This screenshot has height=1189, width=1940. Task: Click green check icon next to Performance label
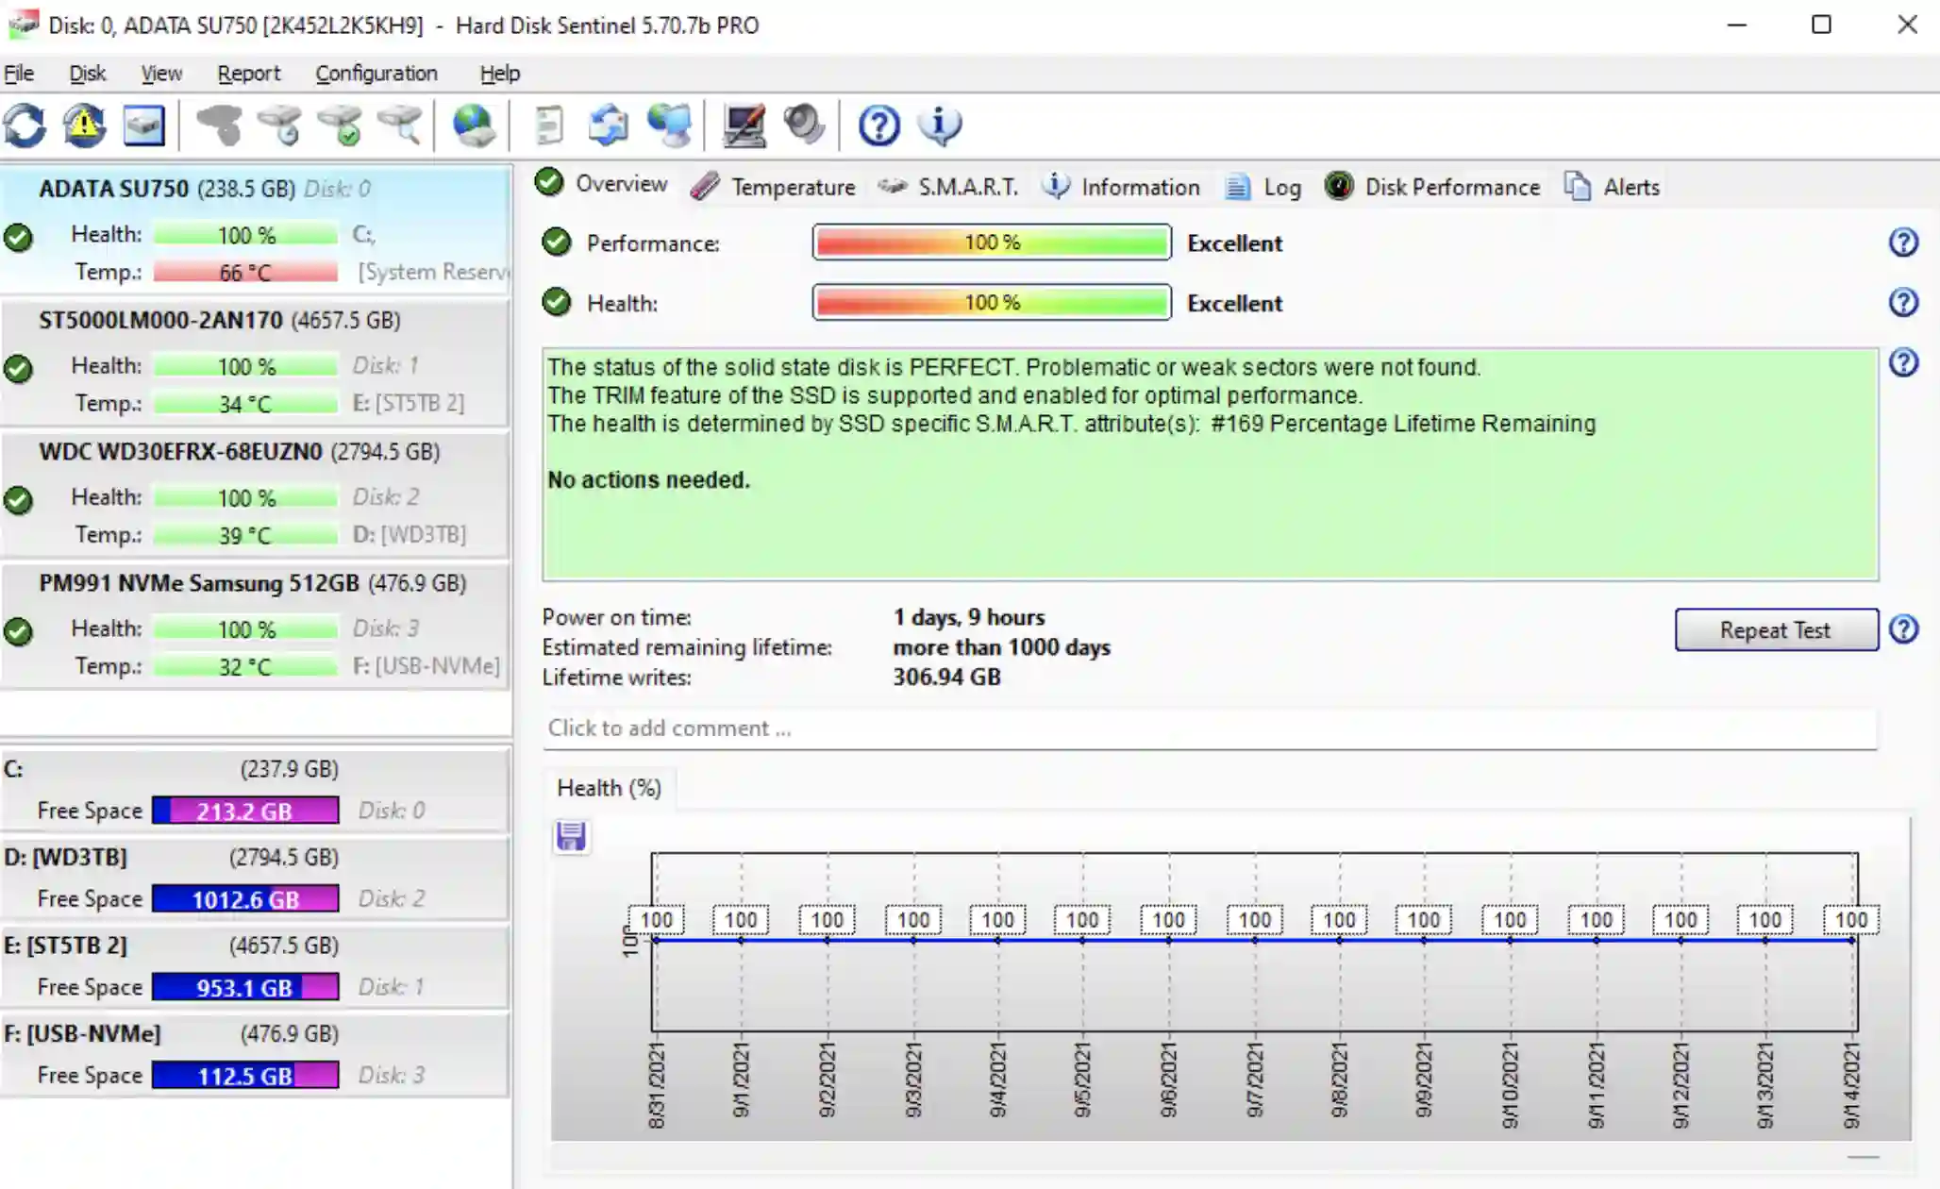557,243
